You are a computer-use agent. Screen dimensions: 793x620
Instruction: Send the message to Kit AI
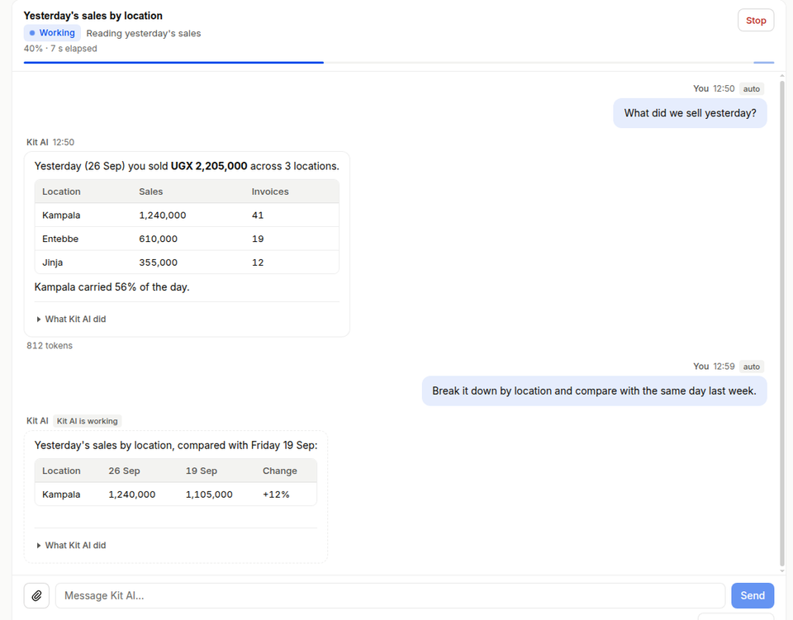tap(752, 596)
